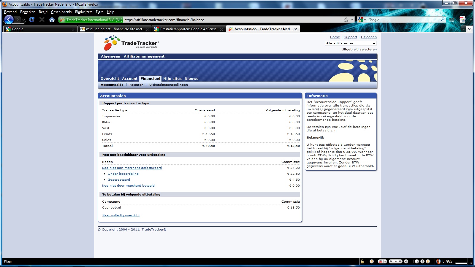Image resolution: width=475 pixels, height=267 pixels.
Task: Select the Affiliatemanagement main tab
Action: [x=144, y=56]
